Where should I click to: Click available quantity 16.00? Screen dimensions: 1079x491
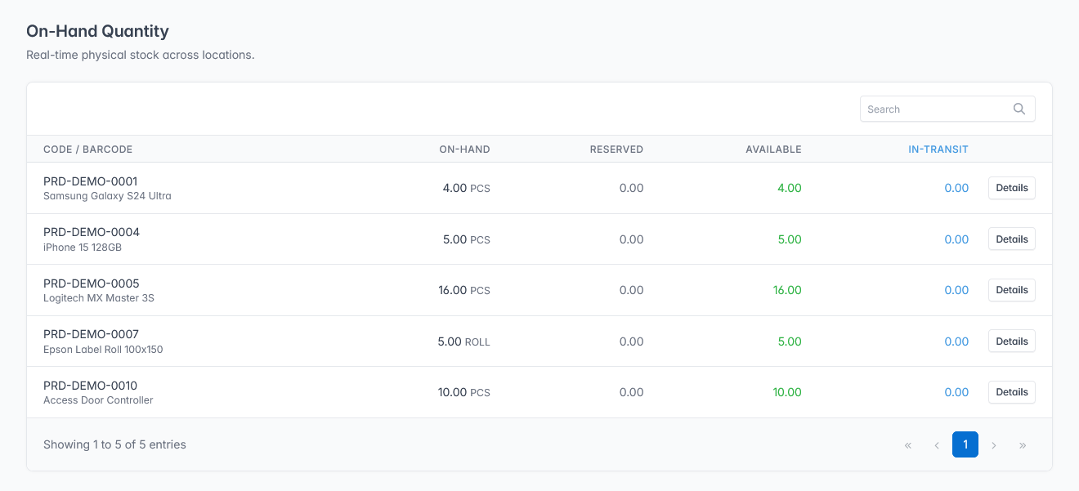click(787, 290)
